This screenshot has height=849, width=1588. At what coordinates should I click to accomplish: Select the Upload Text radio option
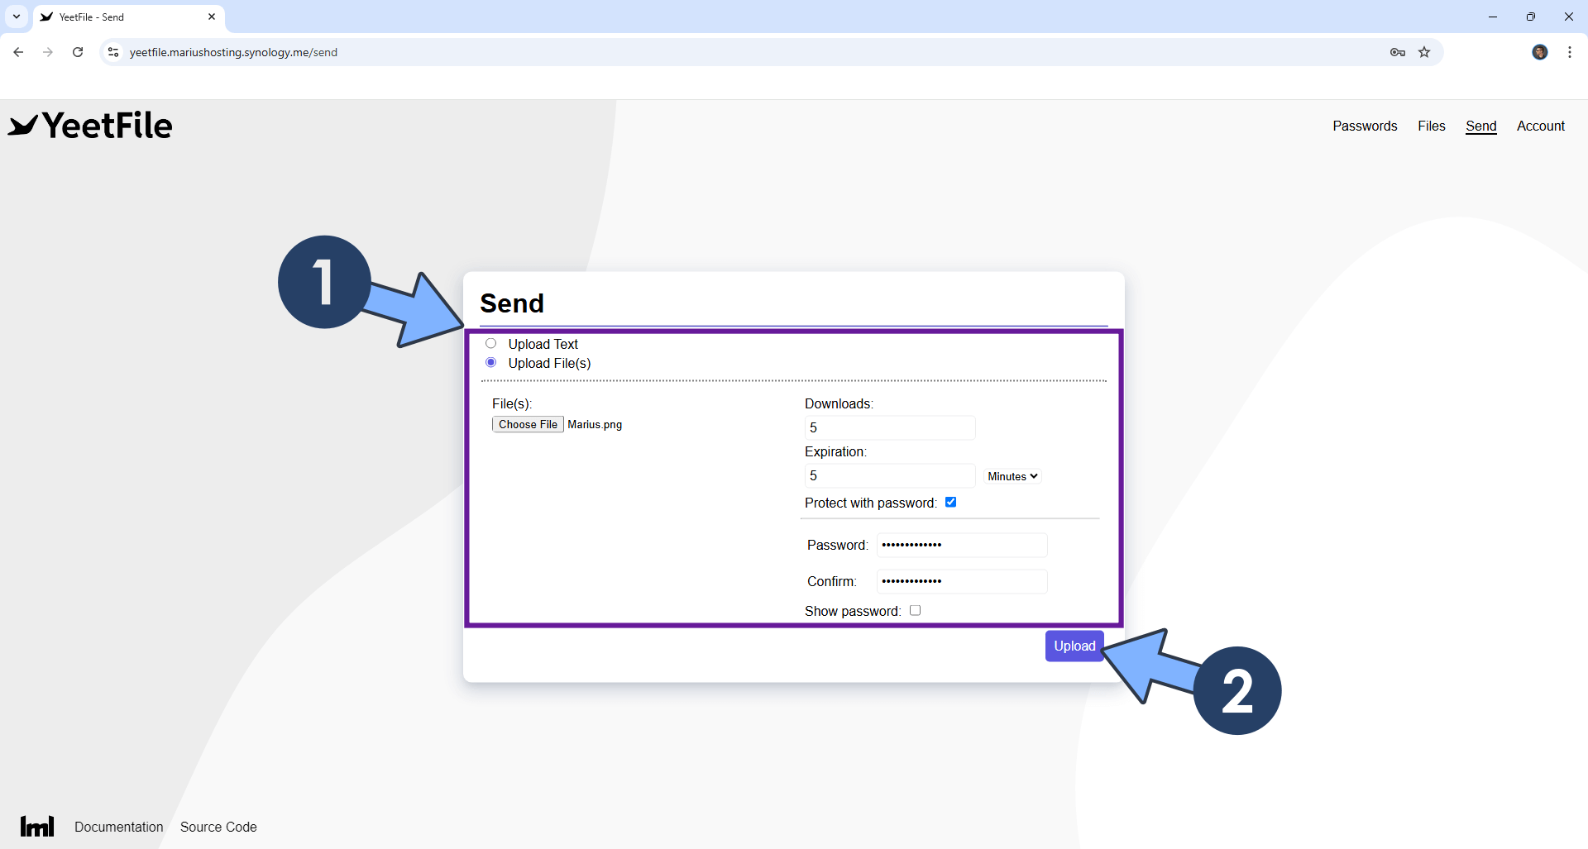pyautogui.click(x=491, y=343)
